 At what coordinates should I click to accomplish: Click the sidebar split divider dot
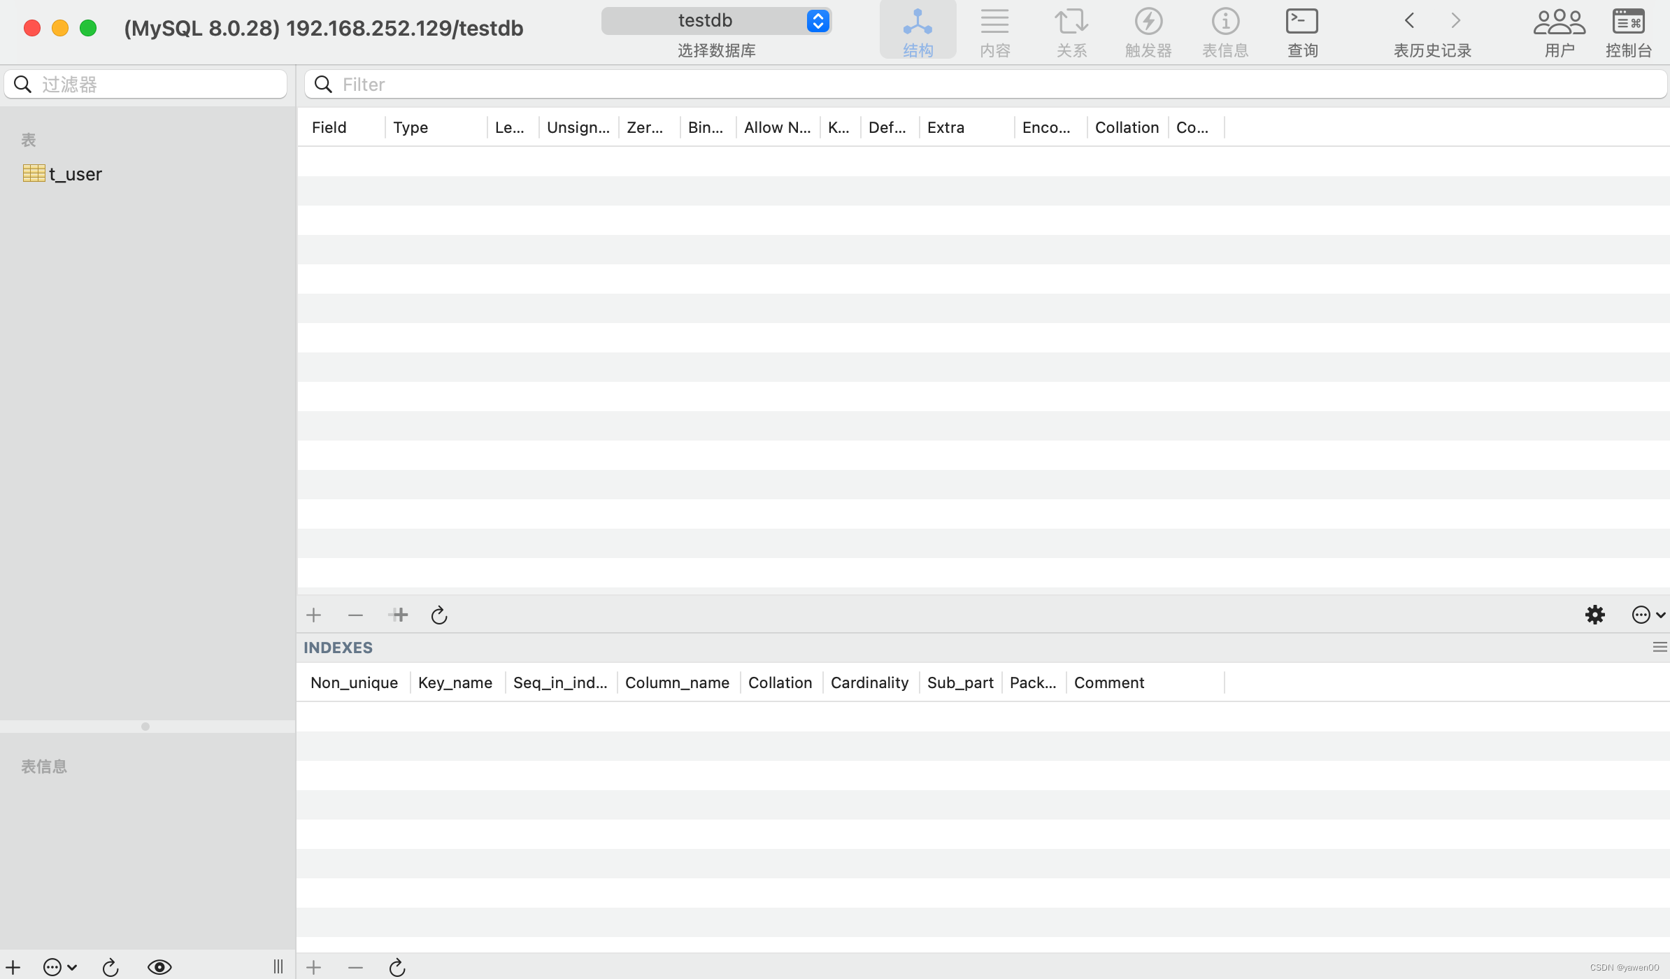[x=145, y=727]
